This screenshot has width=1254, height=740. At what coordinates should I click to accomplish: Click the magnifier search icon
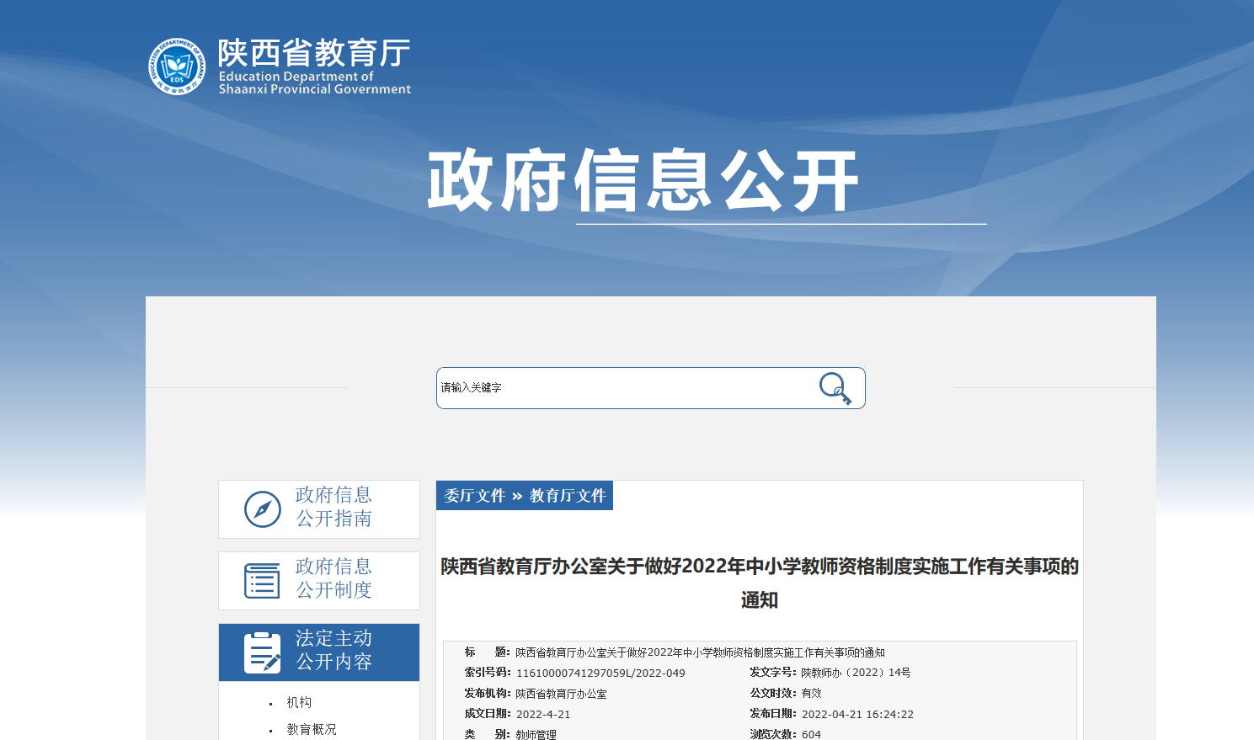click(x=835, y=388)
